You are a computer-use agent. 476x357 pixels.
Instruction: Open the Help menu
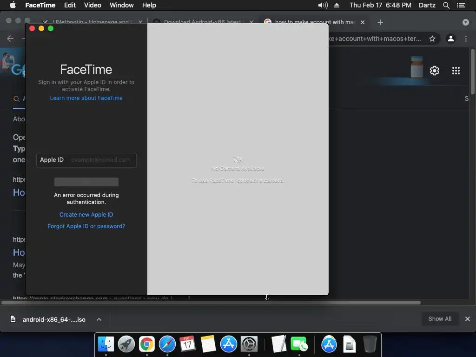point(149,5)
